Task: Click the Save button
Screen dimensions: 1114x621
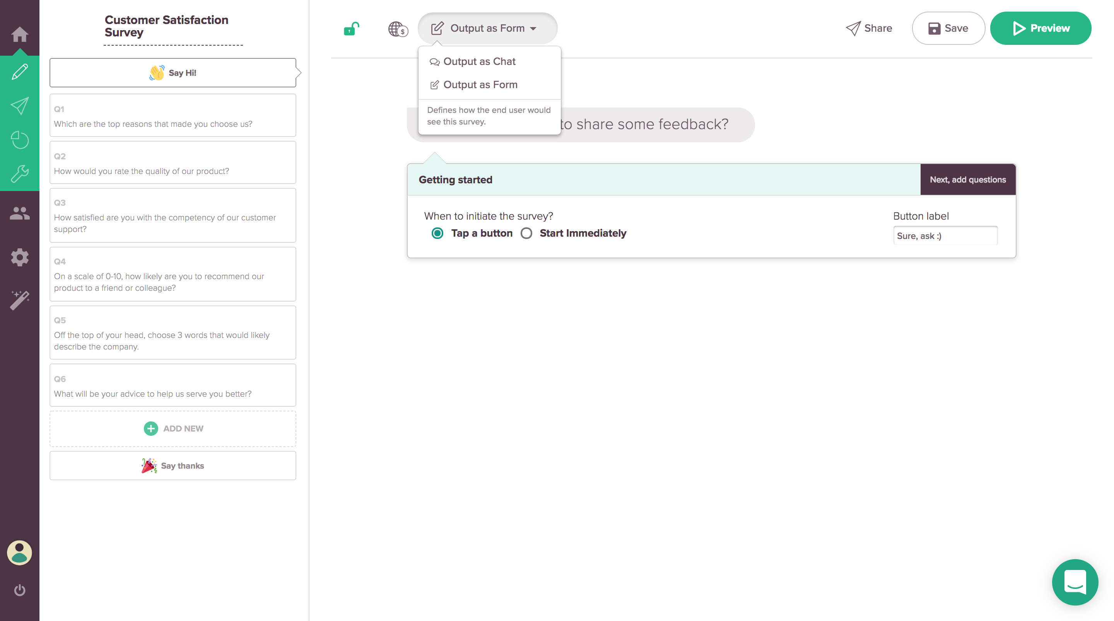Action: click(x=948, y=29)
